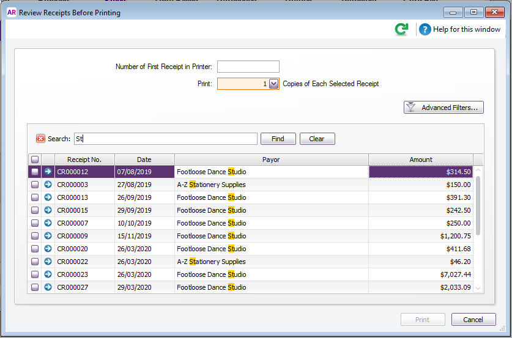Click the zoom arrow for receipt CR000003
Screen dimensions: 512x338
click(x=48, y=185)
